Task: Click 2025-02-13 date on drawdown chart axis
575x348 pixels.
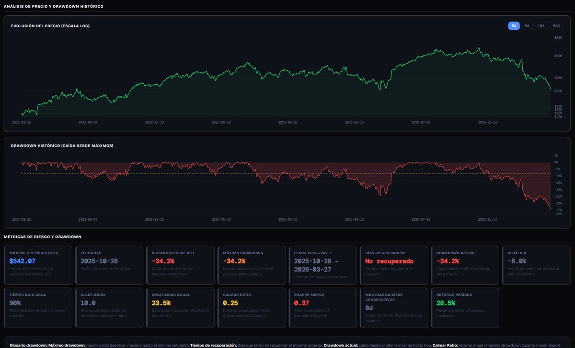Action: (355, 219)
